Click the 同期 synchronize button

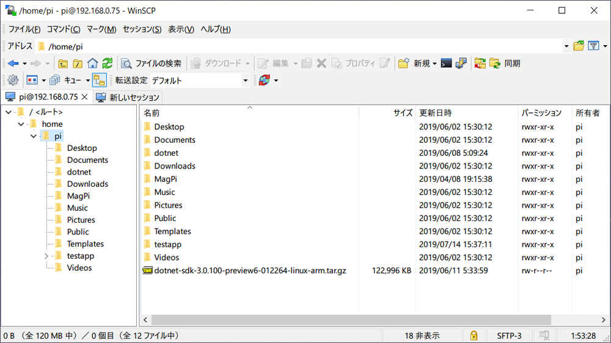coord(505,63)
